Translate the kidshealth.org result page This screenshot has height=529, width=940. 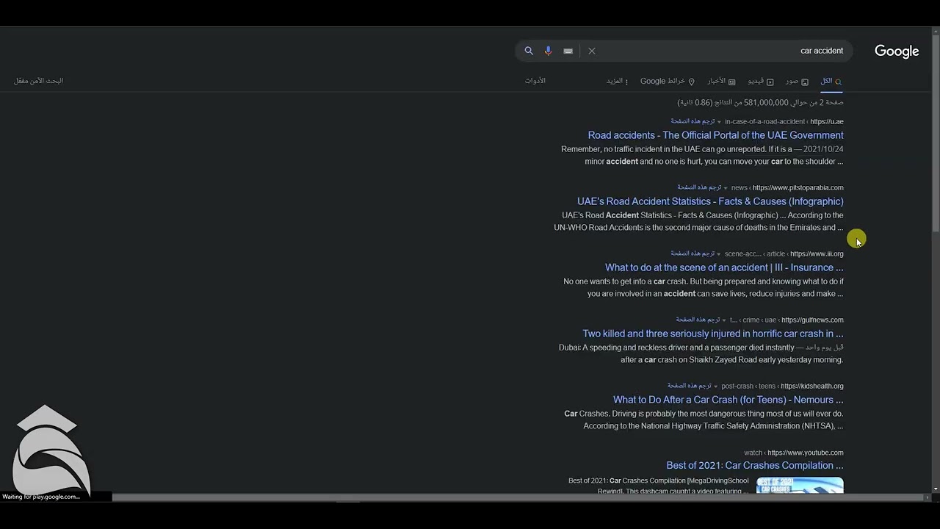coord(689,386)
